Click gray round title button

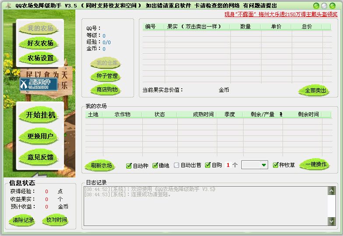(324, 6)
